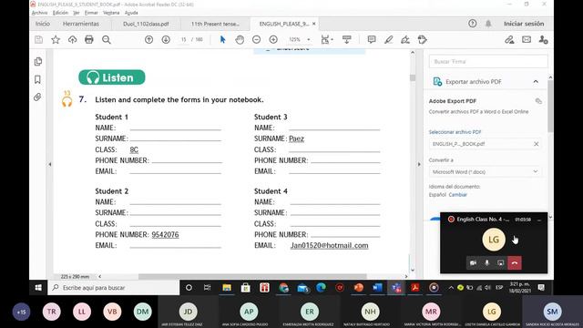Viewport: 583px width, 328px height.
Task: Open notifications bell
Action: 488,24
